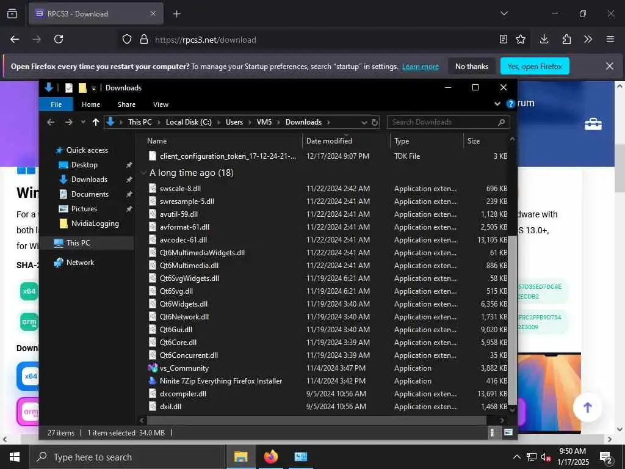The width and height of the screenshot is (625, 469).
Task: Open the Firefox extensions puzzle icon
Action: tap(566, 39)
